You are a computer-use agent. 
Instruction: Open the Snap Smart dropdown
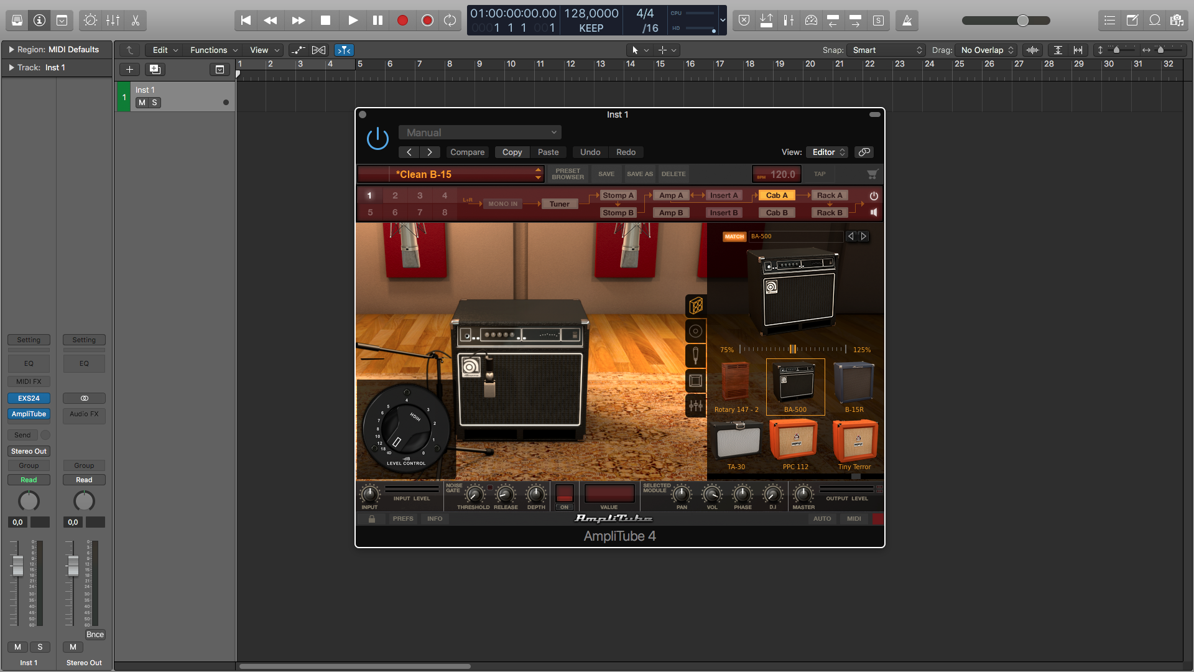coord(886,50)
